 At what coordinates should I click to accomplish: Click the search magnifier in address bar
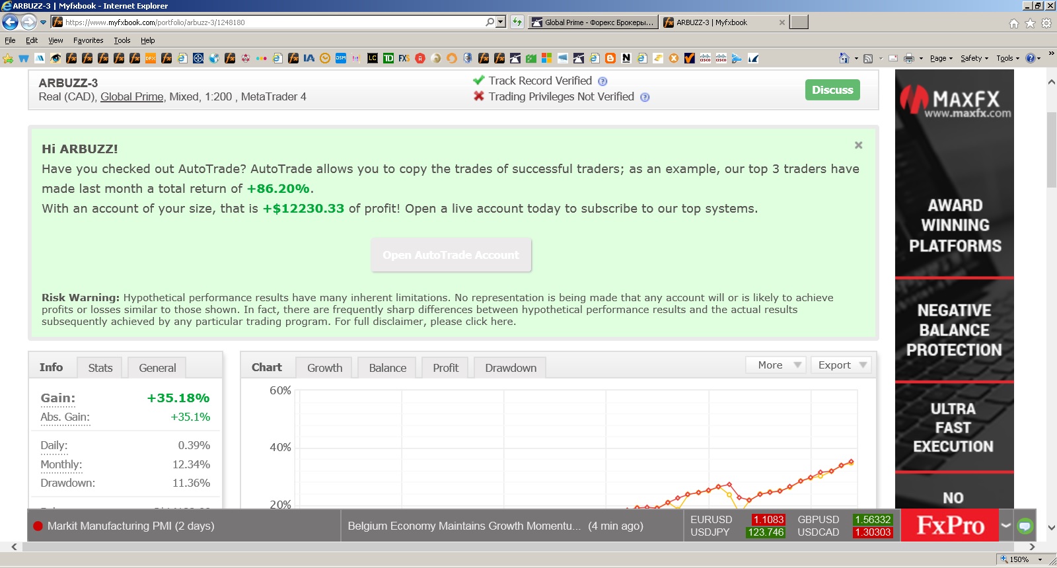[x=490, y=22]
